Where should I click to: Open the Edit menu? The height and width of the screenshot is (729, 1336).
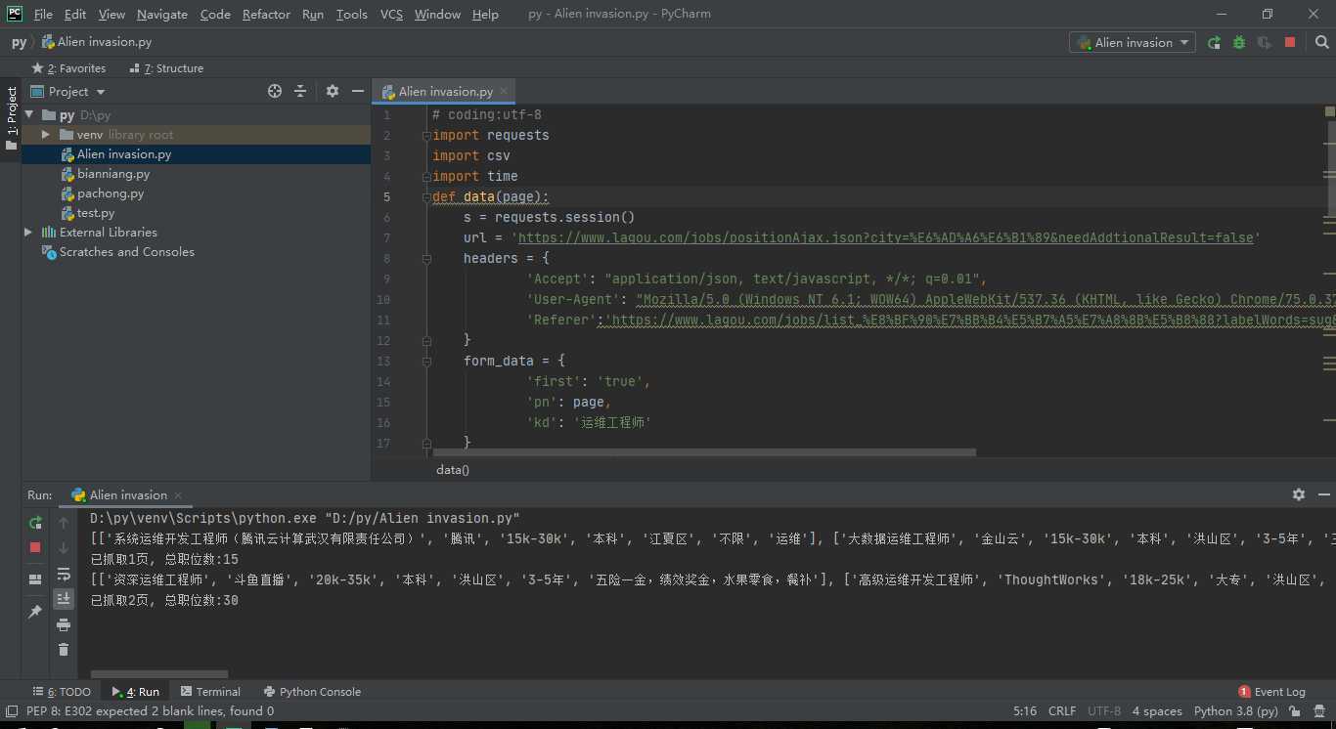[75, 15]
